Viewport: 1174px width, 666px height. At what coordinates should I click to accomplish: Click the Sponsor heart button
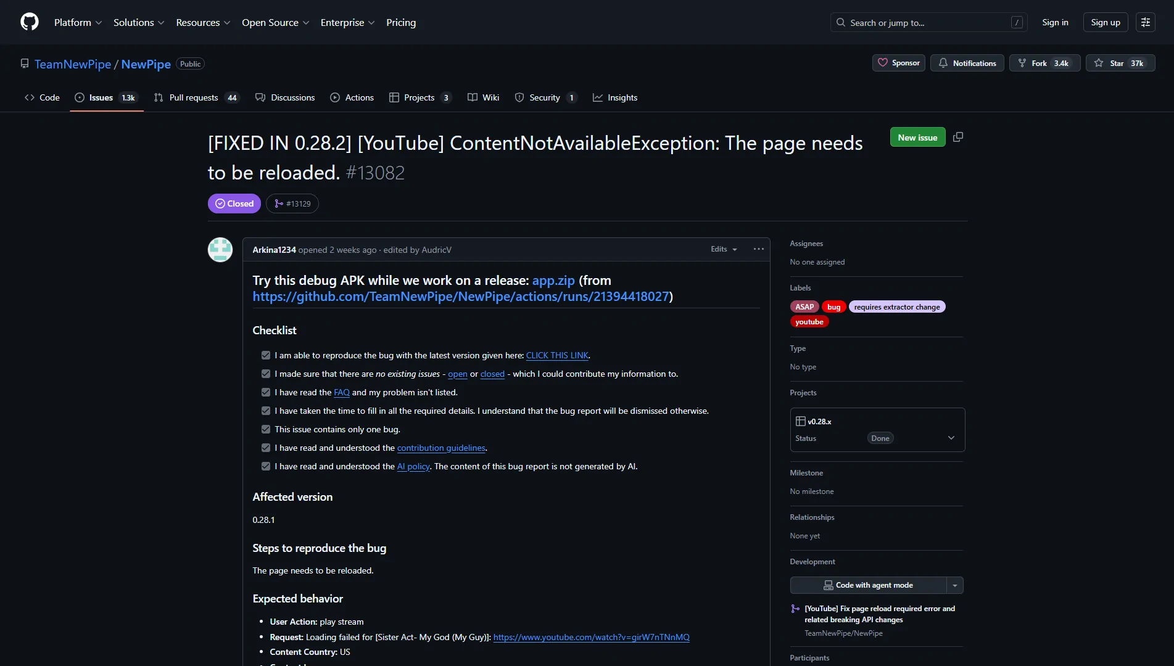click(x=898, y=63)
